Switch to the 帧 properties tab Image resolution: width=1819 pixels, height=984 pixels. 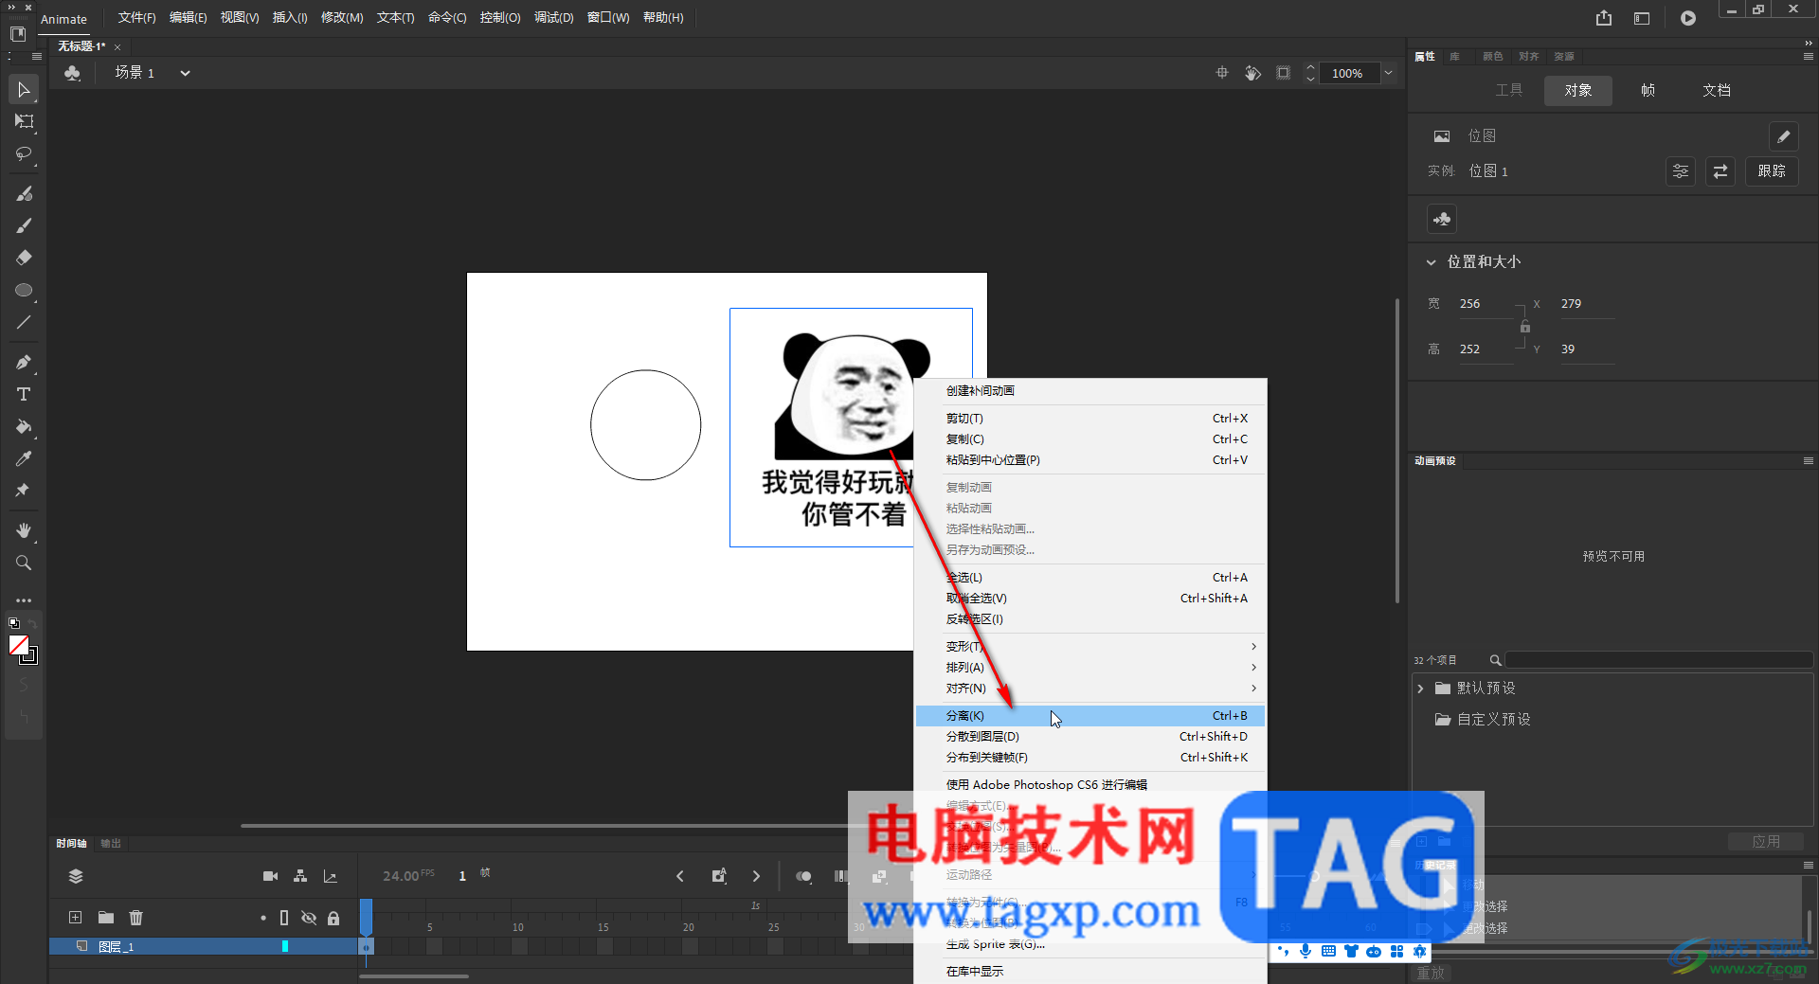click(1648, 90)
